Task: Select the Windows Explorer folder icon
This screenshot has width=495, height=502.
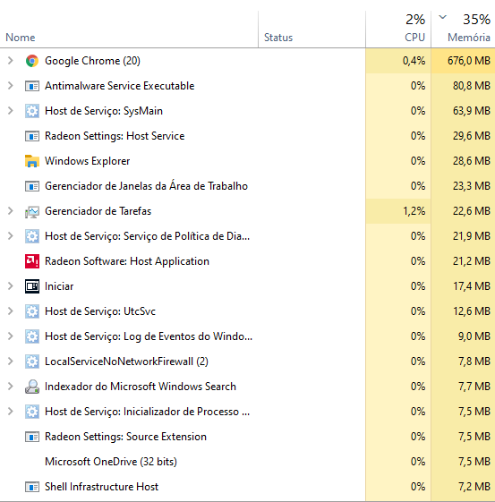Action: pyautogui.click(x=32, y=161)
